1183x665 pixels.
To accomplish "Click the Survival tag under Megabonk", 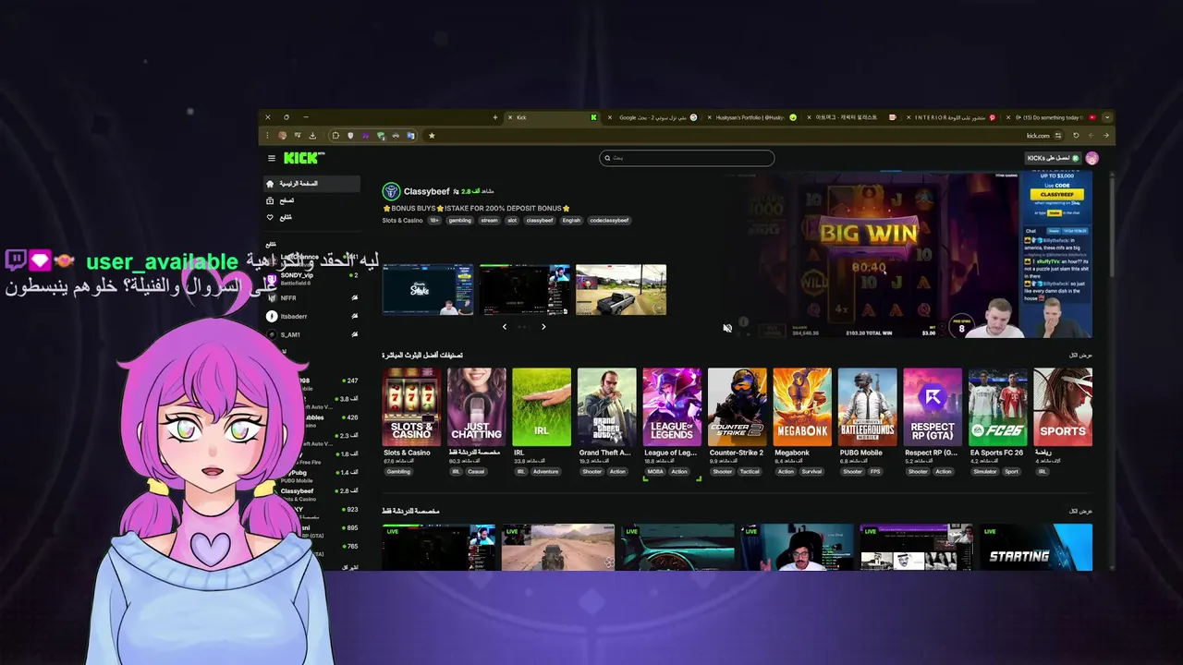I will coord(811,472).
